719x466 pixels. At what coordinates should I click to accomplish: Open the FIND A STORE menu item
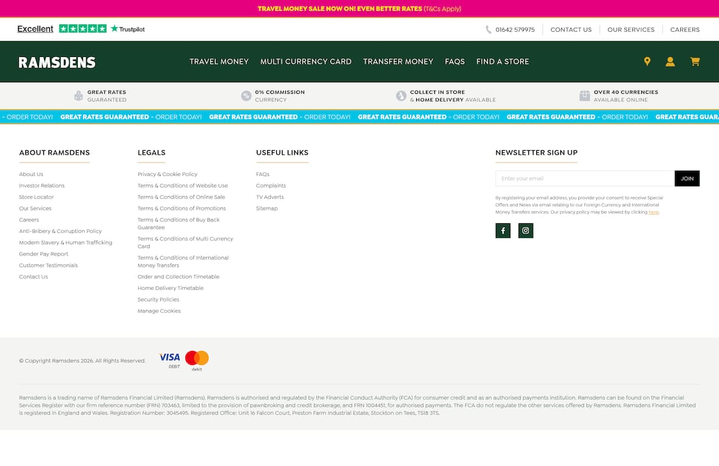[x=502, y=61]
